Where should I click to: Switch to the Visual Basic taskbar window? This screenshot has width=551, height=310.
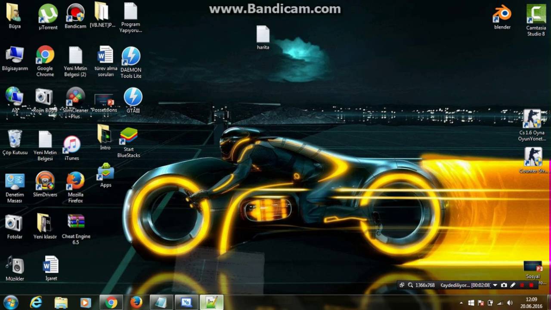point(186,303)
